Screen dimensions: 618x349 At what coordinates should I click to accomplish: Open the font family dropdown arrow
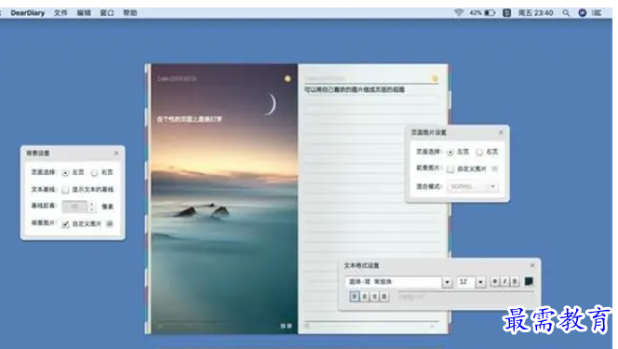click(x=447, y=282)
